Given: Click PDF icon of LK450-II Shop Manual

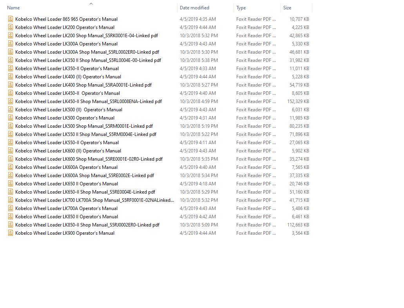Looking at the screenshot, I should click(11, 101).
